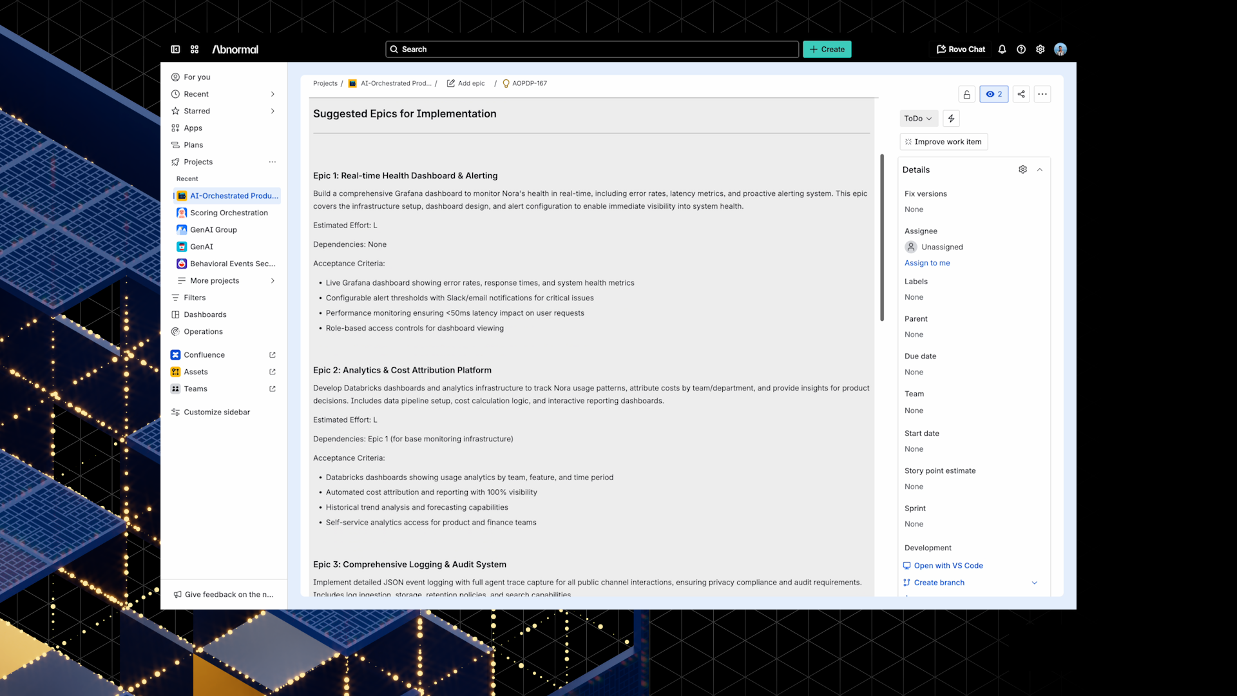The height and width of the screenshot is (696, 1237).
Task: Click the Create button
Action: (827, 49)
